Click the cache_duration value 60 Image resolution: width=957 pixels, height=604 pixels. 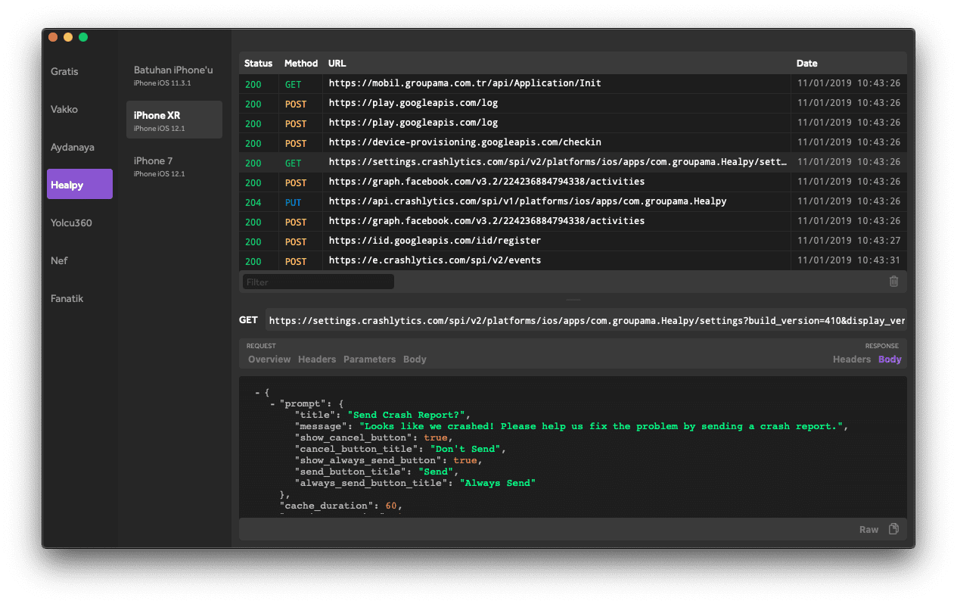(393, 506)
